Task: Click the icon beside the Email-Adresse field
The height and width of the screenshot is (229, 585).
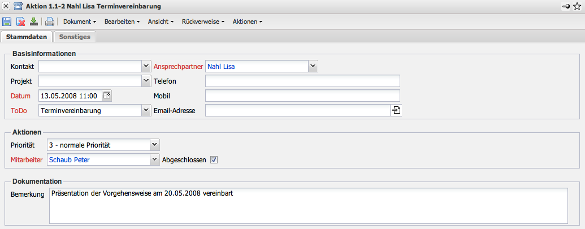Action: (x=396, y=110)
